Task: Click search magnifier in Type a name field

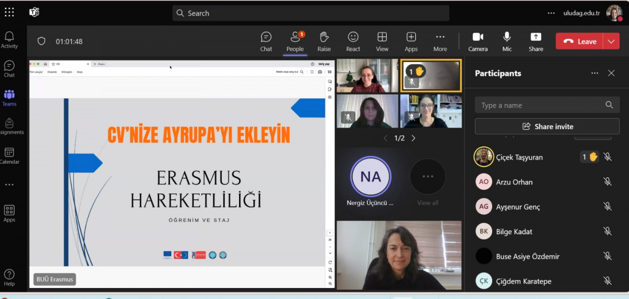Action: [x=609, y=105]
